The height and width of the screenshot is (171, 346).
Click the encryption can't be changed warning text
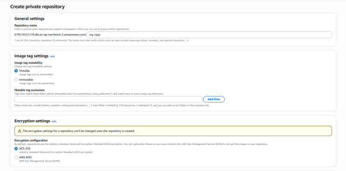tap(79, 131)
